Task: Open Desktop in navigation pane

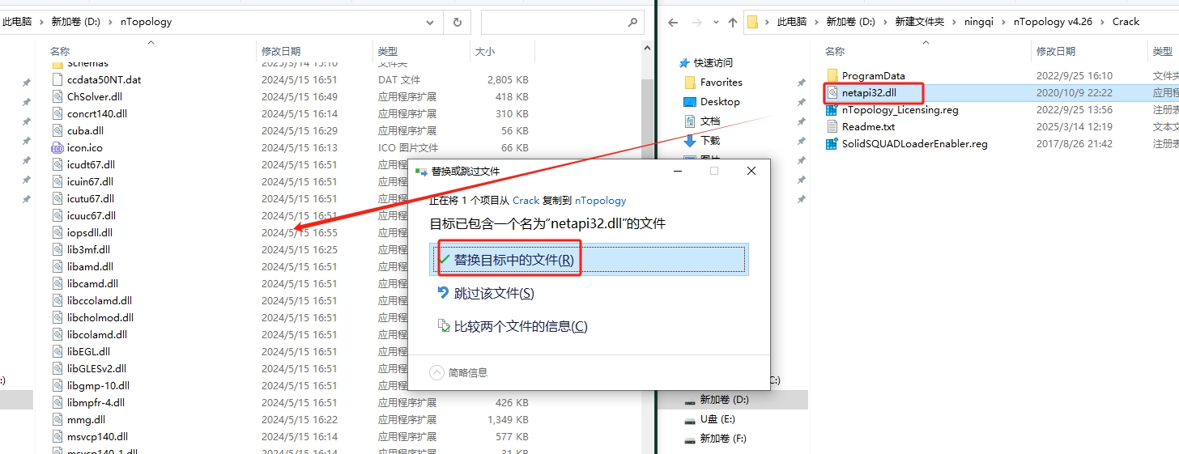Action: pyautogui.click(x=720, y=101)
